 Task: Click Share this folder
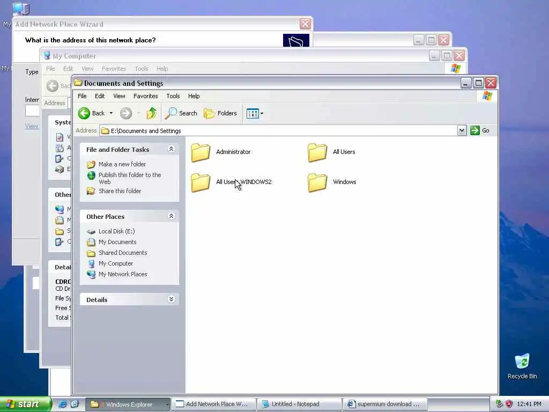coord(120,191)
